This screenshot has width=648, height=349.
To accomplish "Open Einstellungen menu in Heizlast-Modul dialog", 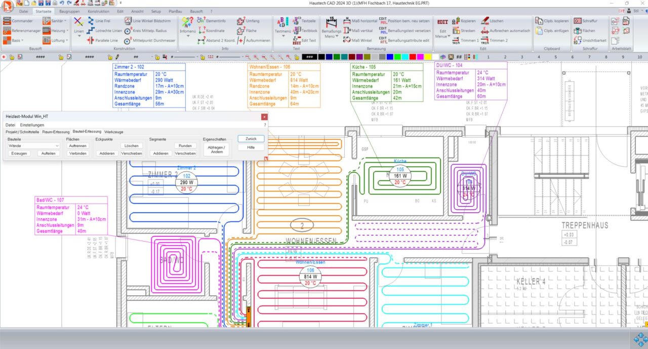I will click(x=32, y=125).
